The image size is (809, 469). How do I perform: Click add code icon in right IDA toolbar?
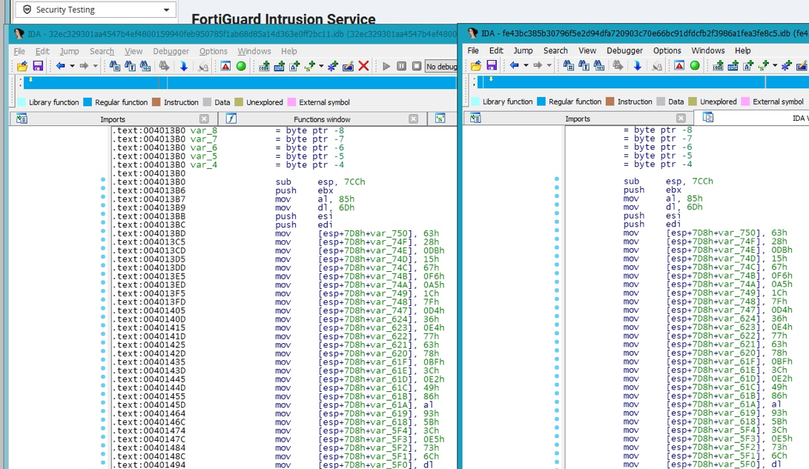719,65
